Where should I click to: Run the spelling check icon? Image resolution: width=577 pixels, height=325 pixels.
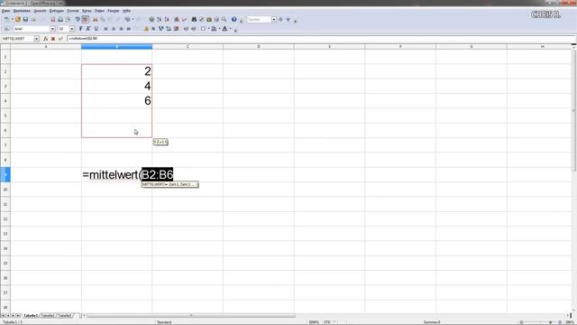[78, 19]
